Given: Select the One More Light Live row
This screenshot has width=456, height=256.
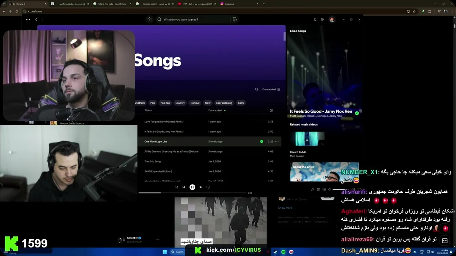Looking at the screenshot, I should (x=209, y=142).
